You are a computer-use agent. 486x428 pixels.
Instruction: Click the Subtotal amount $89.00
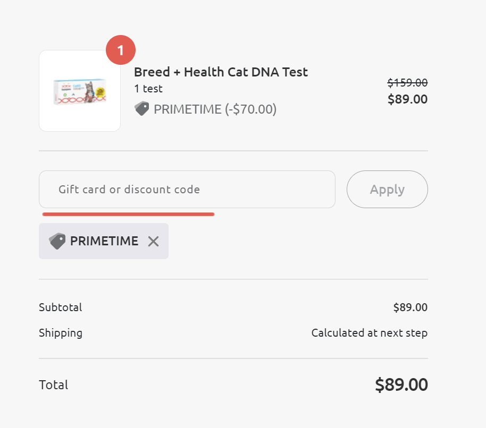[410, 307]
